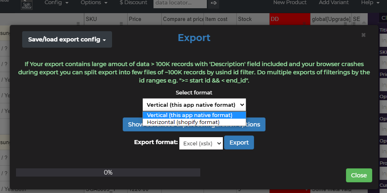387x193 pixels.
Task: Click the Split editor icon
Action: pos(27,4)
